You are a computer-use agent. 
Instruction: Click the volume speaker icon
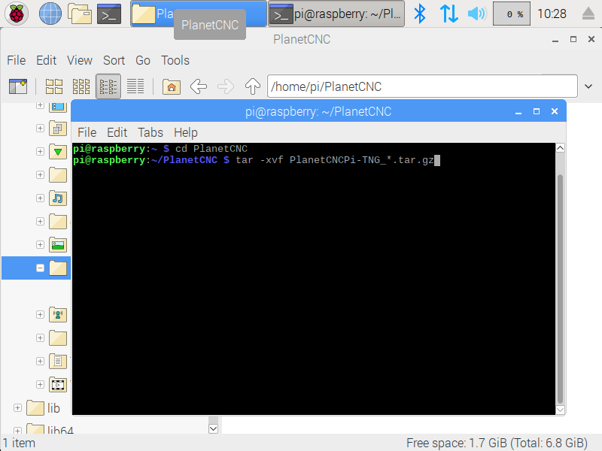(x=476, y=14)
